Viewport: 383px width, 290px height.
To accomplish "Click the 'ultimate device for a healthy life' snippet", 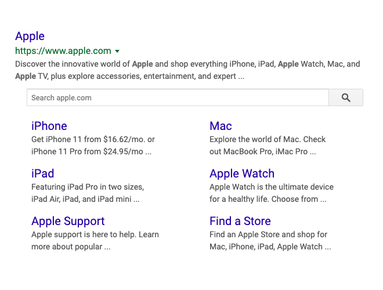I will (272, 193).
